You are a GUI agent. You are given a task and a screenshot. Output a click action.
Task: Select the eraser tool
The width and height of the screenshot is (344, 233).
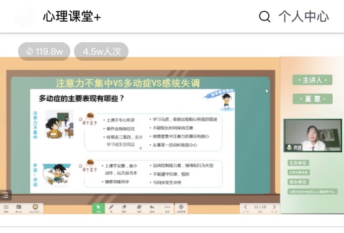[124, 208]
